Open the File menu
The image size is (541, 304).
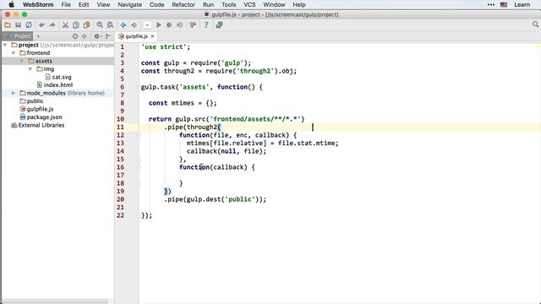pos(66,4)
